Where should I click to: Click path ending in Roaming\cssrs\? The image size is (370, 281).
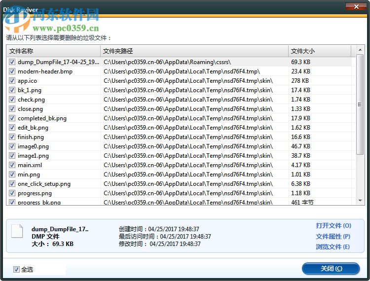167,62
